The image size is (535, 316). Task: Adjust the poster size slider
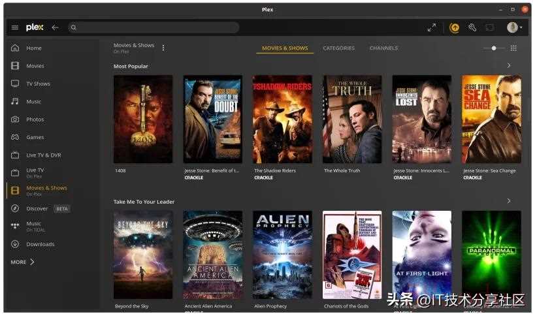(x=494, y=48)
